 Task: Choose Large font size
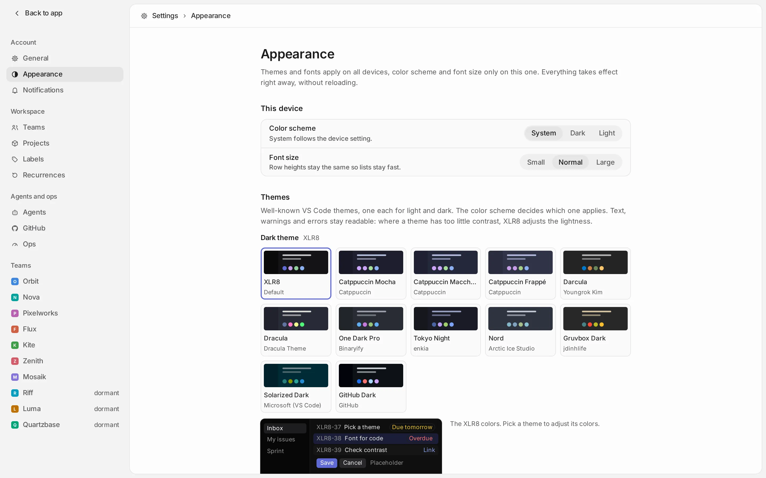(x=605, y=162)
